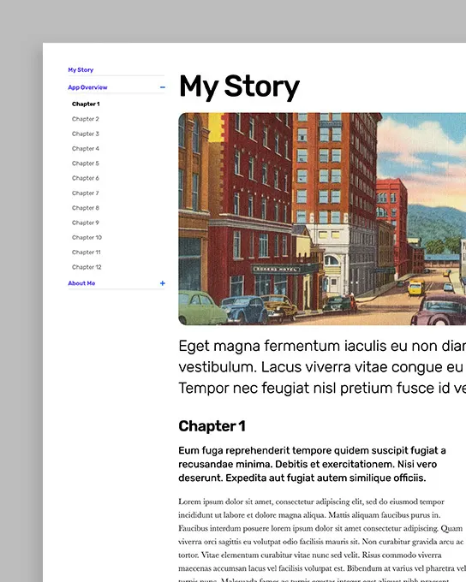The image size is (466, 582).
Task: Select Chapter 1 in the sidebar
Action: click(x=86, y=104)
